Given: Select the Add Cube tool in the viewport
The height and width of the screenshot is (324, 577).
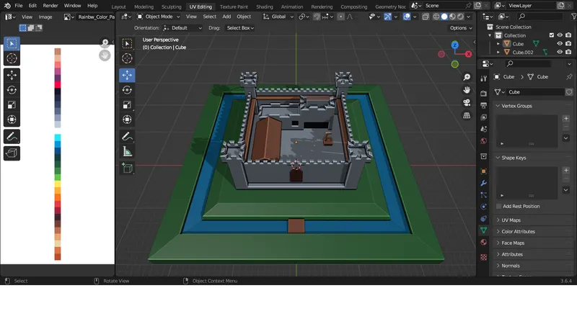Looking at the screenshot, I should coord(127,168).
